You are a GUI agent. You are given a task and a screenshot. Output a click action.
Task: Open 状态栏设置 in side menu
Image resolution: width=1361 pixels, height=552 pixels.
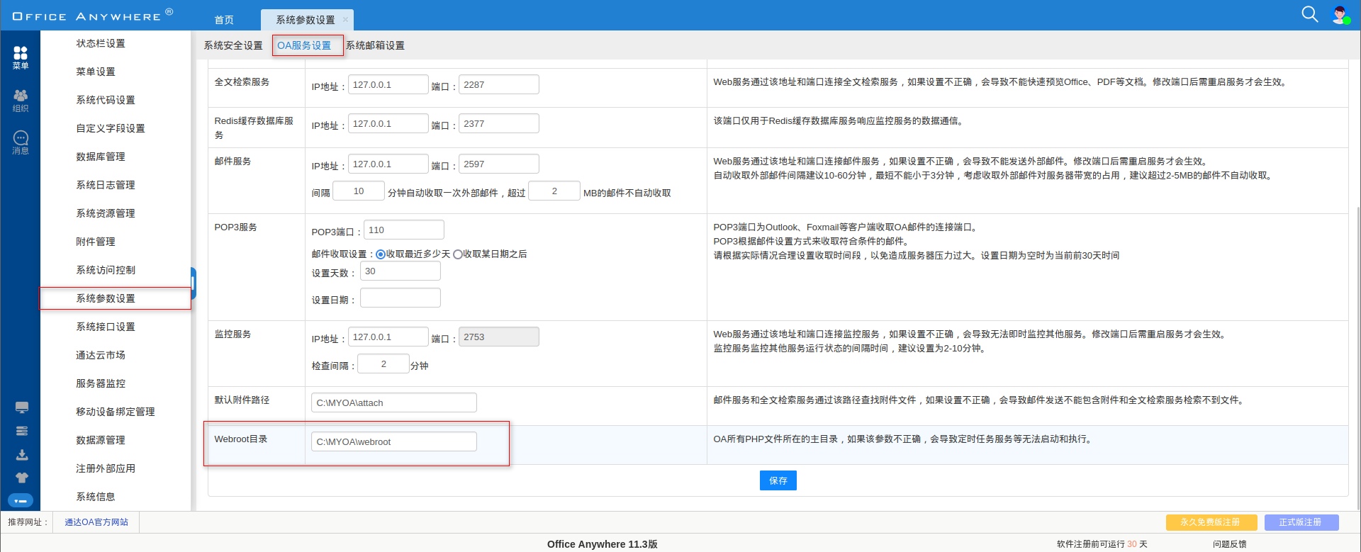click(x=101, y=43)
